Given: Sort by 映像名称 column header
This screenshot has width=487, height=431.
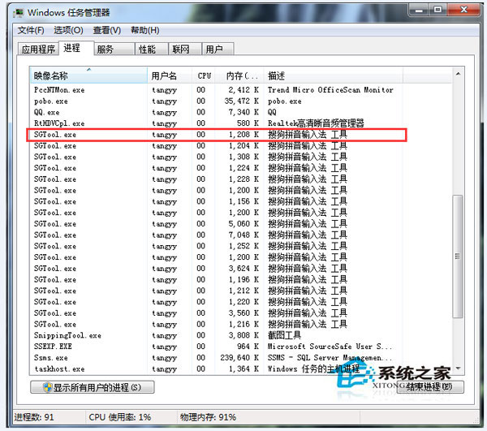Looking at the screenshot, I should pos(88,75).
